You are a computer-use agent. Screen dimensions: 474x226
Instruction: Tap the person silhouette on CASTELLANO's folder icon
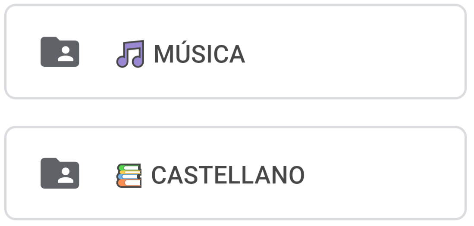coord(66,176)
